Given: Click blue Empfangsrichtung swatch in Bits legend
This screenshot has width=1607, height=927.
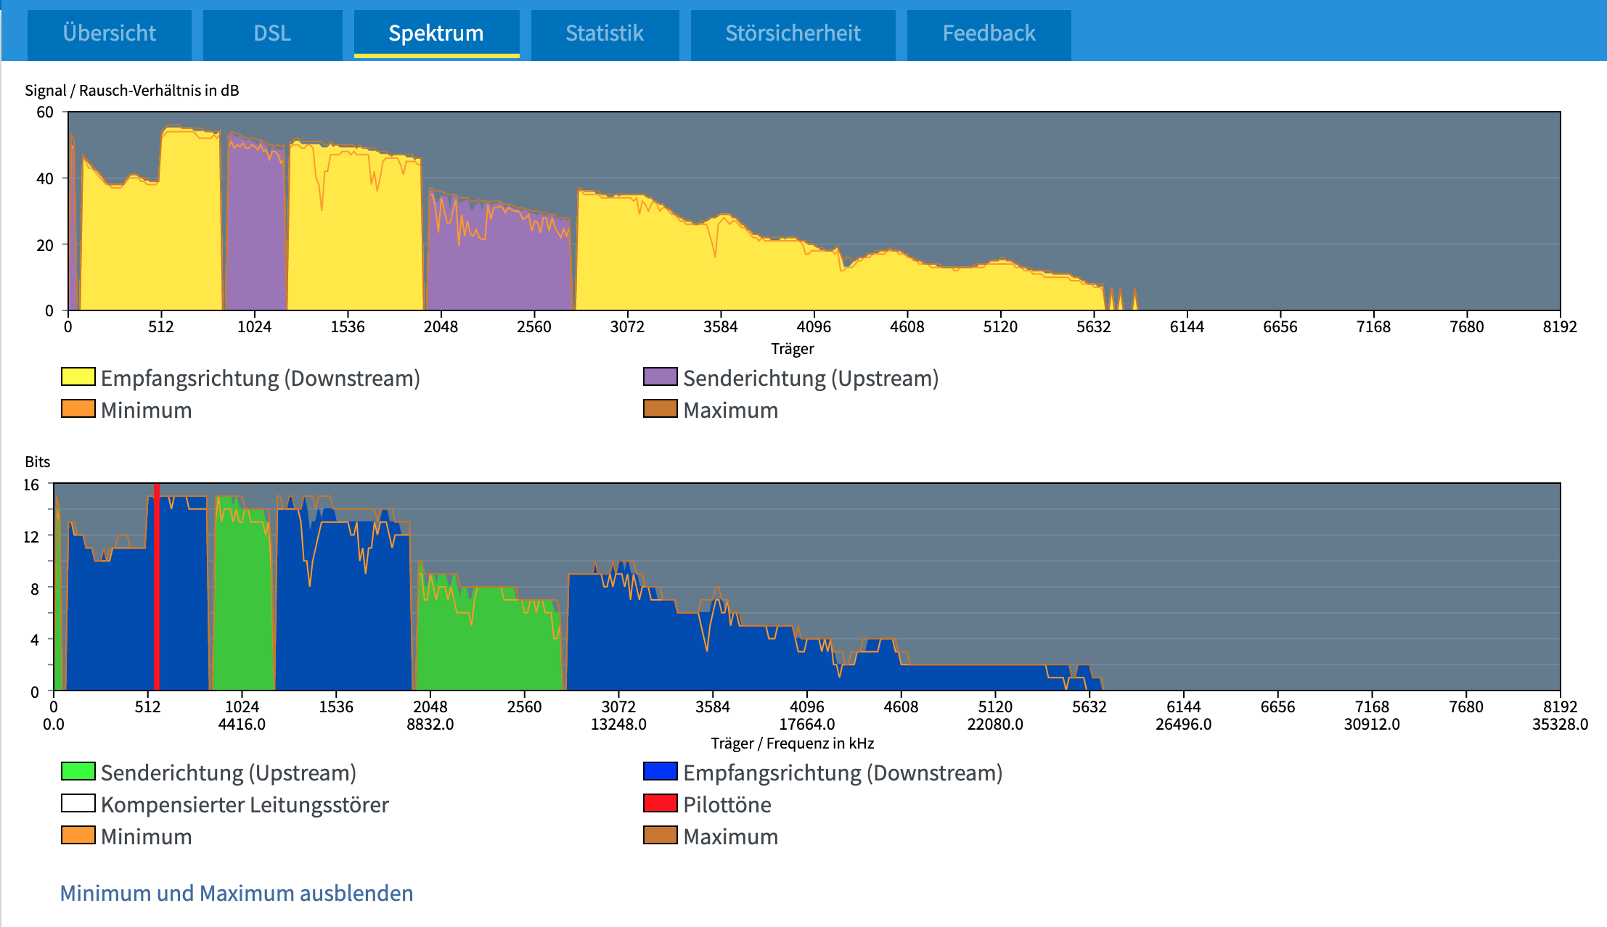Looking at the screenshot, I should (x=661, y=772).
